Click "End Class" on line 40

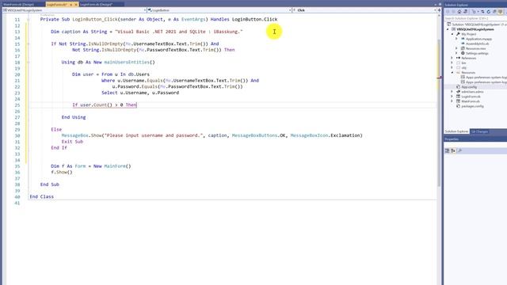42,196
